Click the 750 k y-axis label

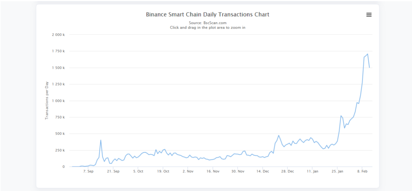60,117
